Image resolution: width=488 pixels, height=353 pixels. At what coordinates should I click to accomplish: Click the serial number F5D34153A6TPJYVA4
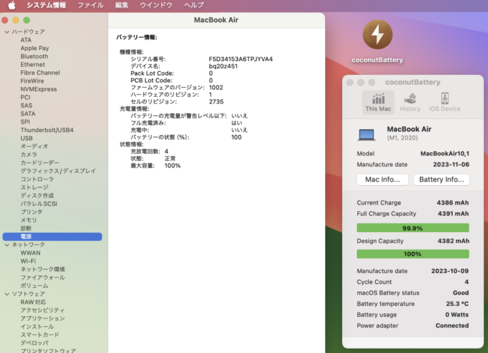[240, 59]
